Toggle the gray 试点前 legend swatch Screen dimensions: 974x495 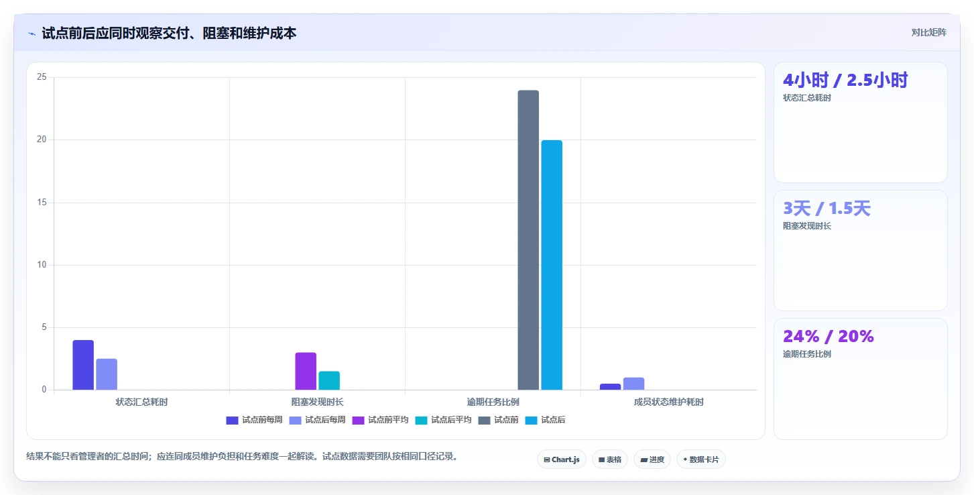(x=484, y=420)
